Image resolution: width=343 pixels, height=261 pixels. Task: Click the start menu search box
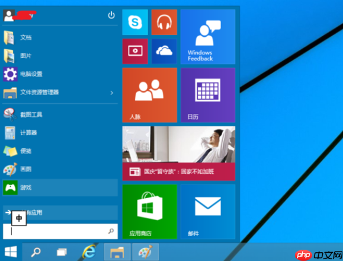tap(60, 231)
